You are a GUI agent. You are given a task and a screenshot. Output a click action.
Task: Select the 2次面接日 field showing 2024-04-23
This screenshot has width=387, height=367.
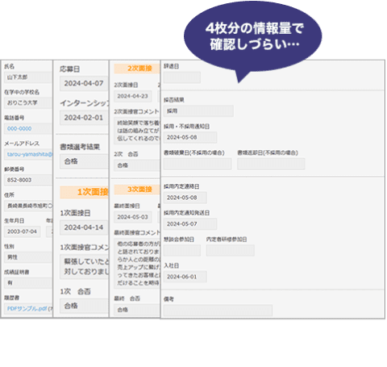point(132,96)
